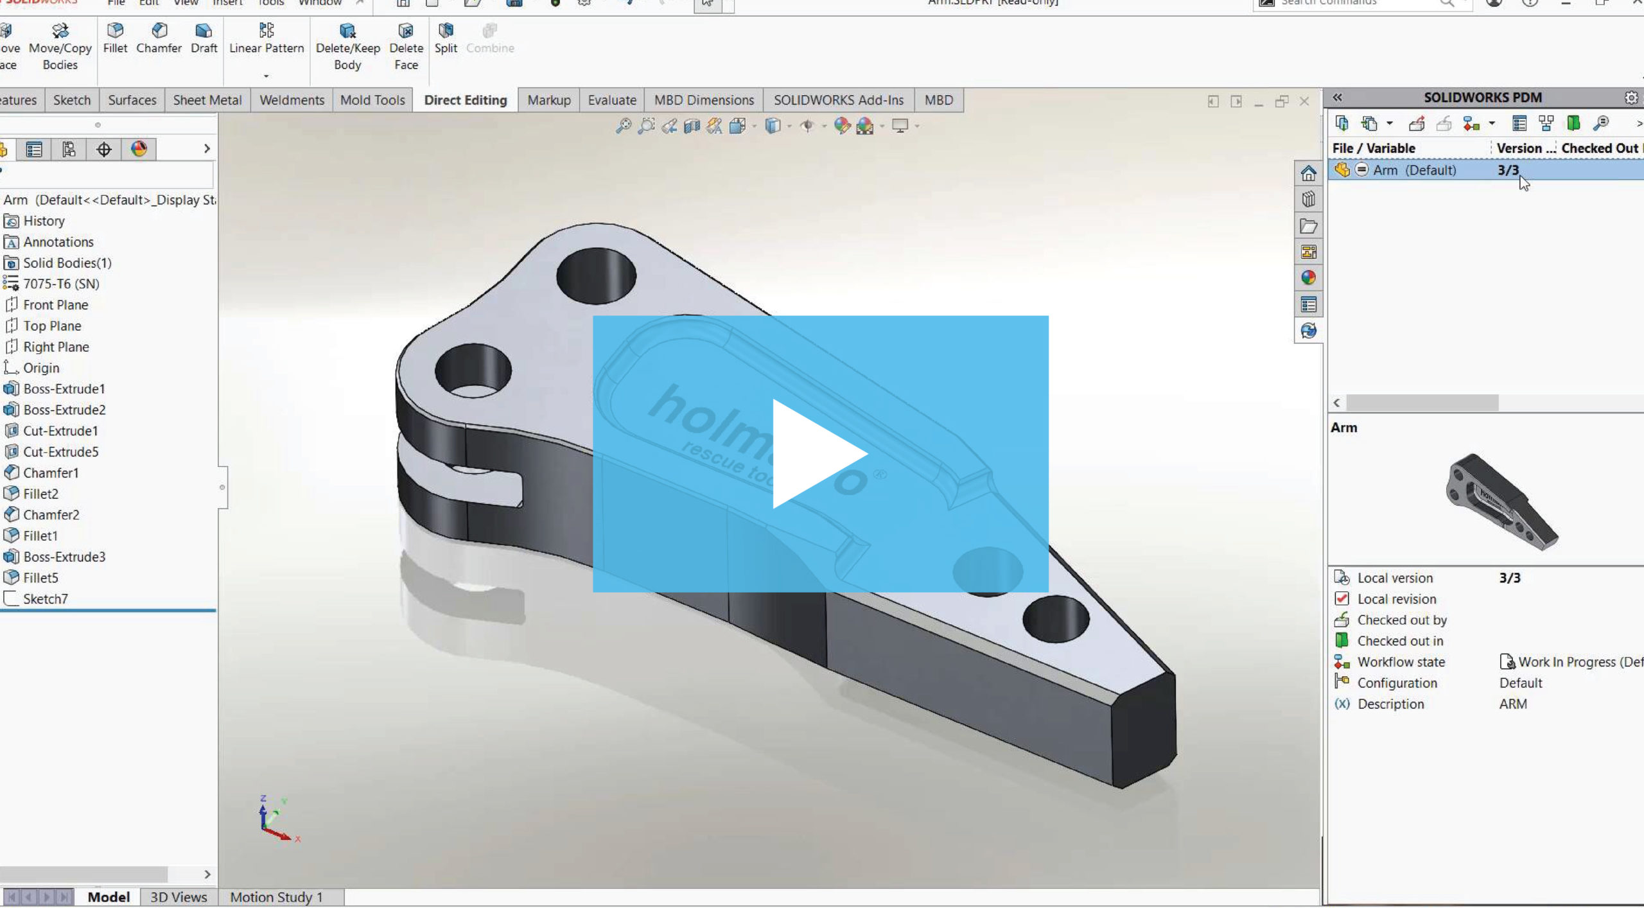Toggle the Section View icon

point(692,126)
